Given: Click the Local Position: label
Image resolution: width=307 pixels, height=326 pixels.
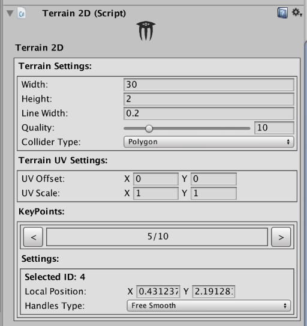Looking at the screenshot, I should click(x=55, y=292).
